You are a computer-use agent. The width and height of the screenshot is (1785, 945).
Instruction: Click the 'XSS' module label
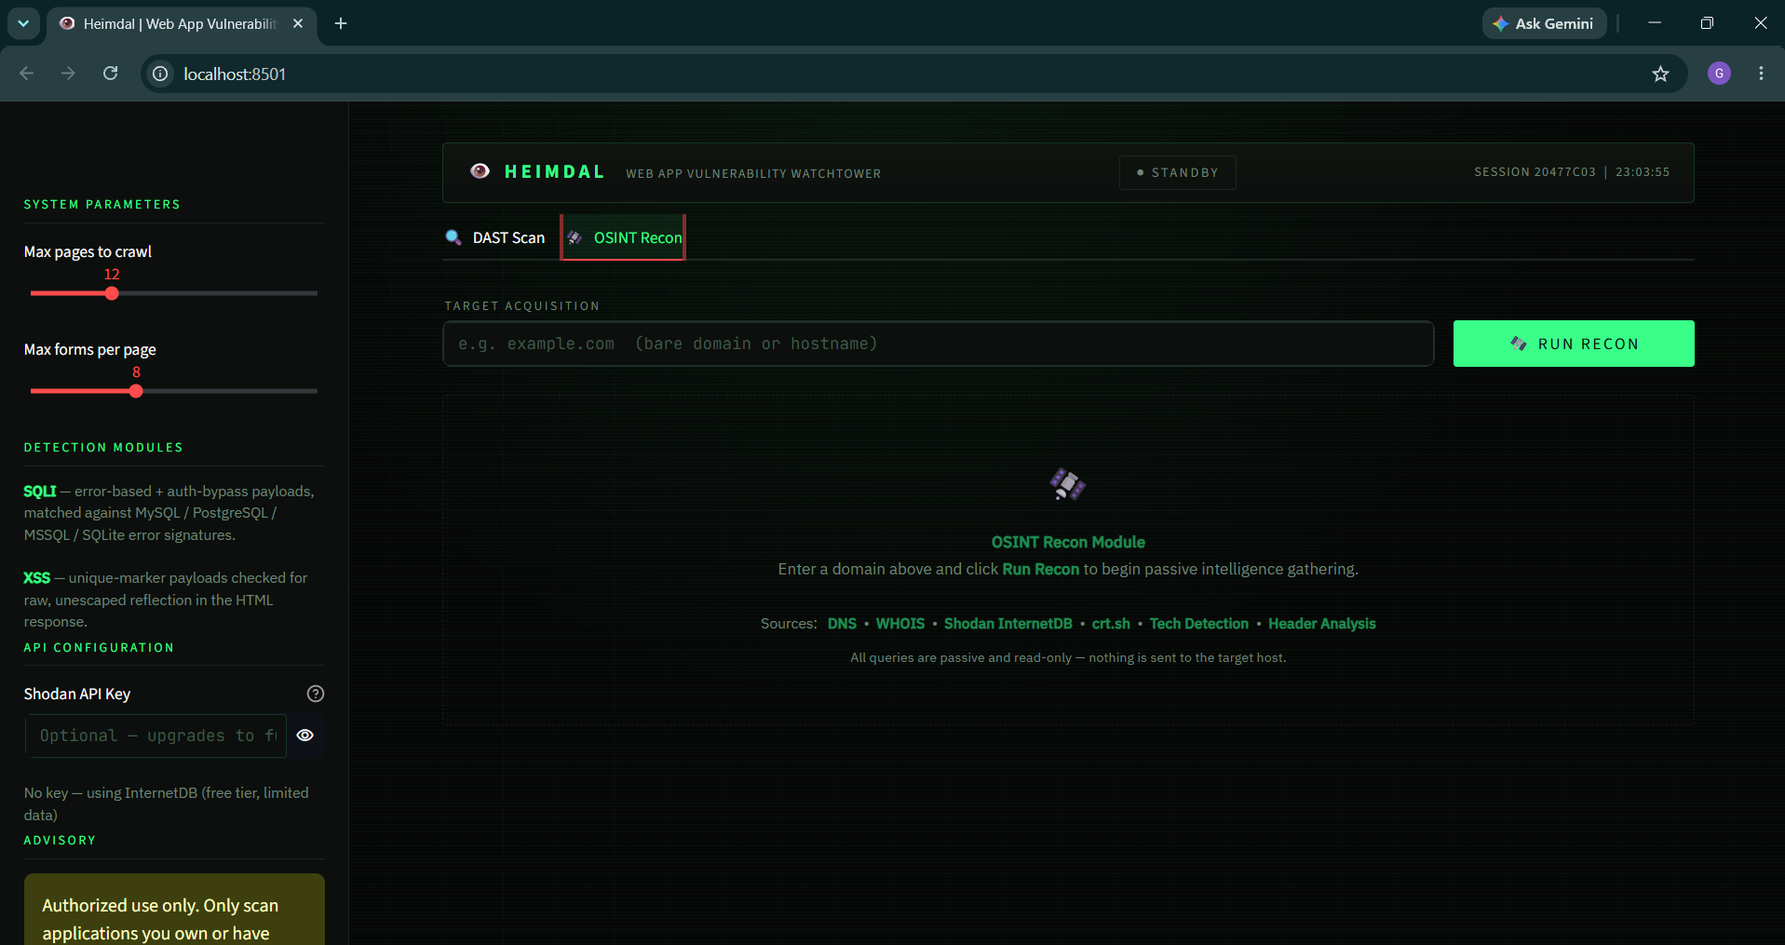(37, 577)
